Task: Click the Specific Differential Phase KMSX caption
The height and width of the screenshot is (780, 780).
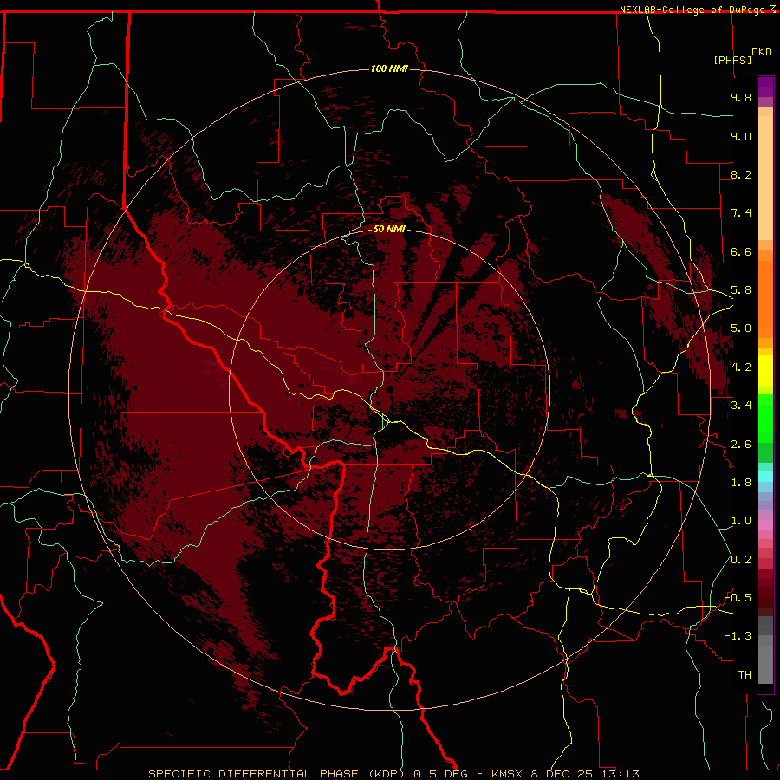Action: (394, 774)
